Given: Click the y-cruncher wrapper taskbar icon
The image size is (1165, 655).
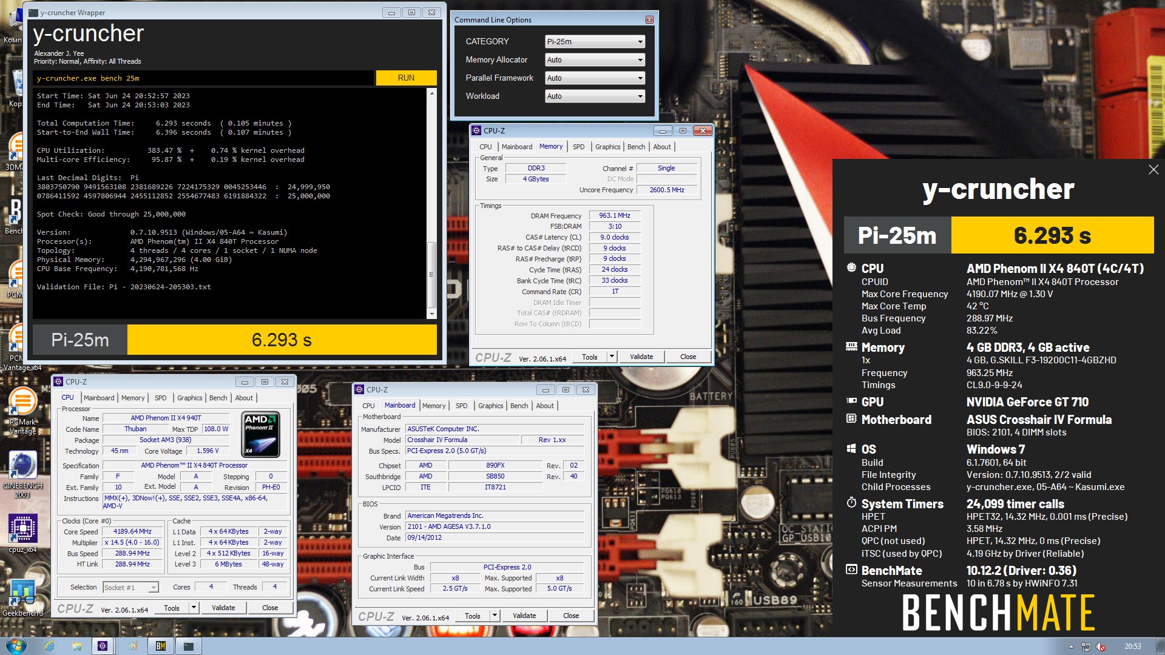Looking at the screenshot, I should click(189, 647).
